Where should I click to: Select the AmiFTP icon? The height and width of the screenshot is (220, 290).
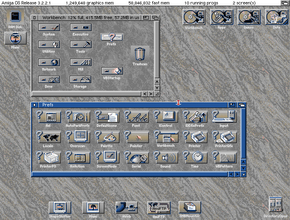coord(159,208)
